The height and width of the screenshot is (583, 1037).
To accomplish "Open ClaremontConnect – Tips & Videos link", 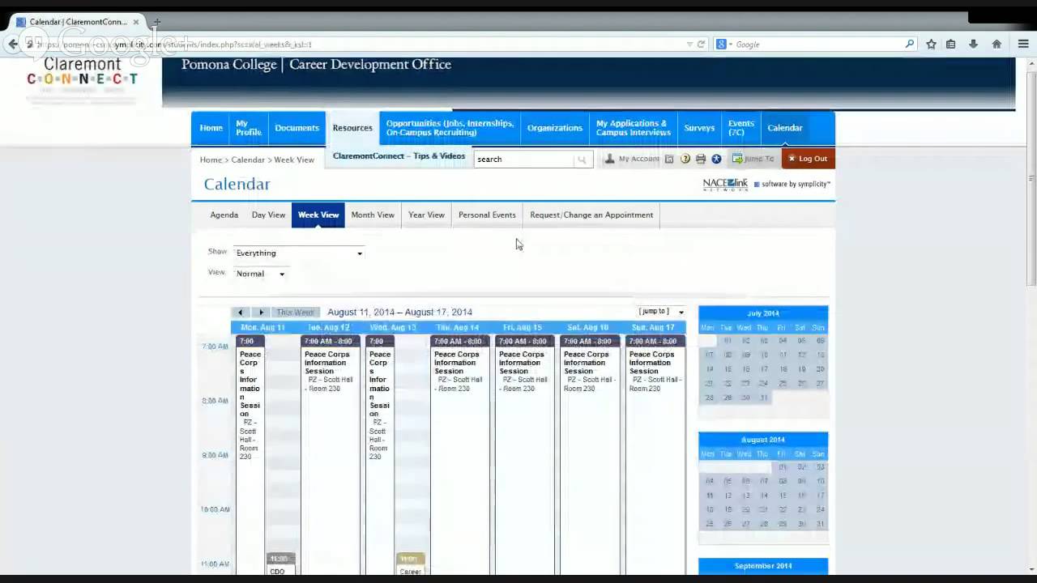I will coord(399,156).
